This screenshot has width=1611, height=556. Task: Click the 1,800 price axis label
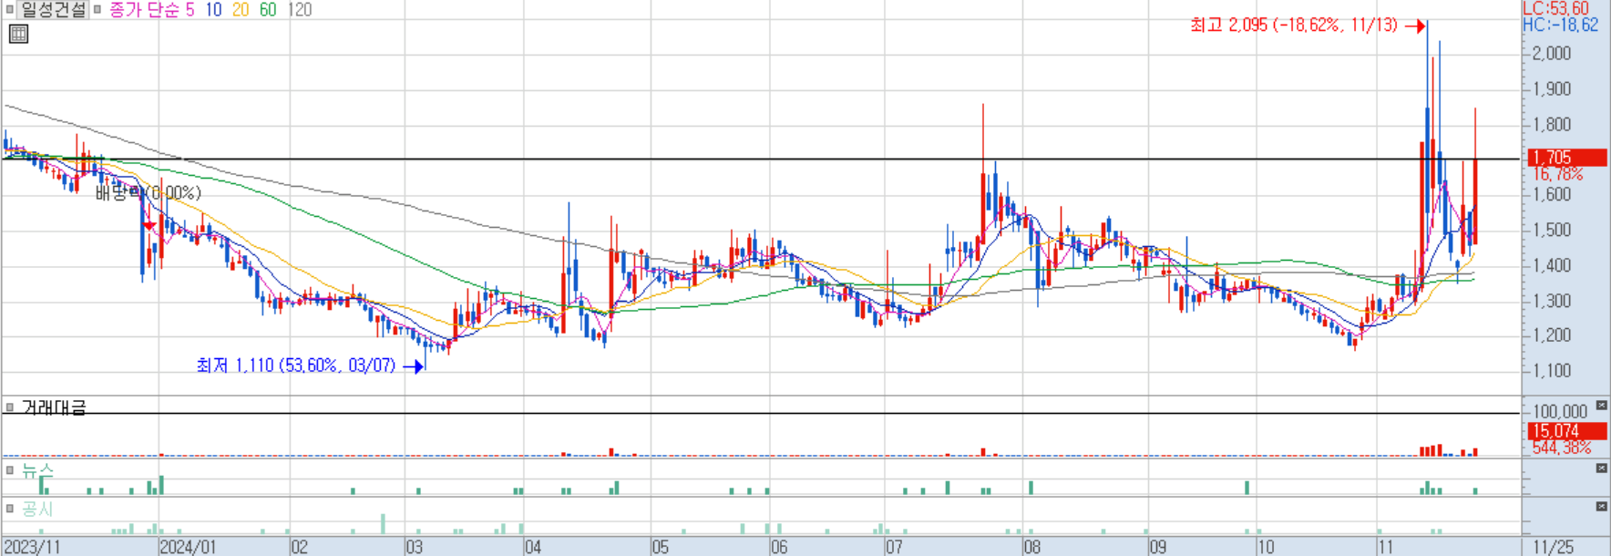[x=1552, y=125]
